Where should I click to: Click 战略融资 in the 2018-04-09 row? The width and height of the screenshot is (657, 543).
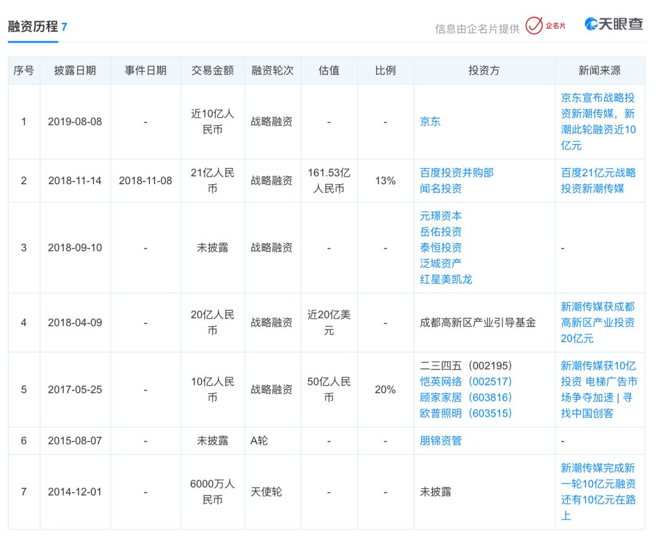(271, 322)
